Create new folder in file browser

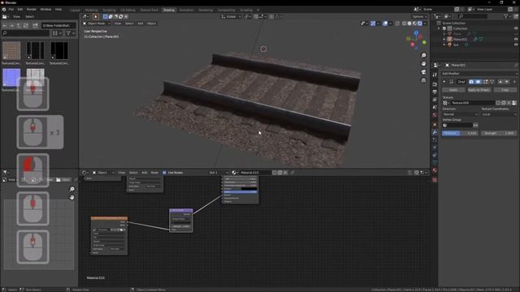(x=35, y=25)
